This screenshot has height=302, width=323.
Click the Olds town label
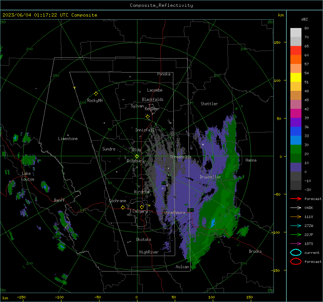[137, 150]
